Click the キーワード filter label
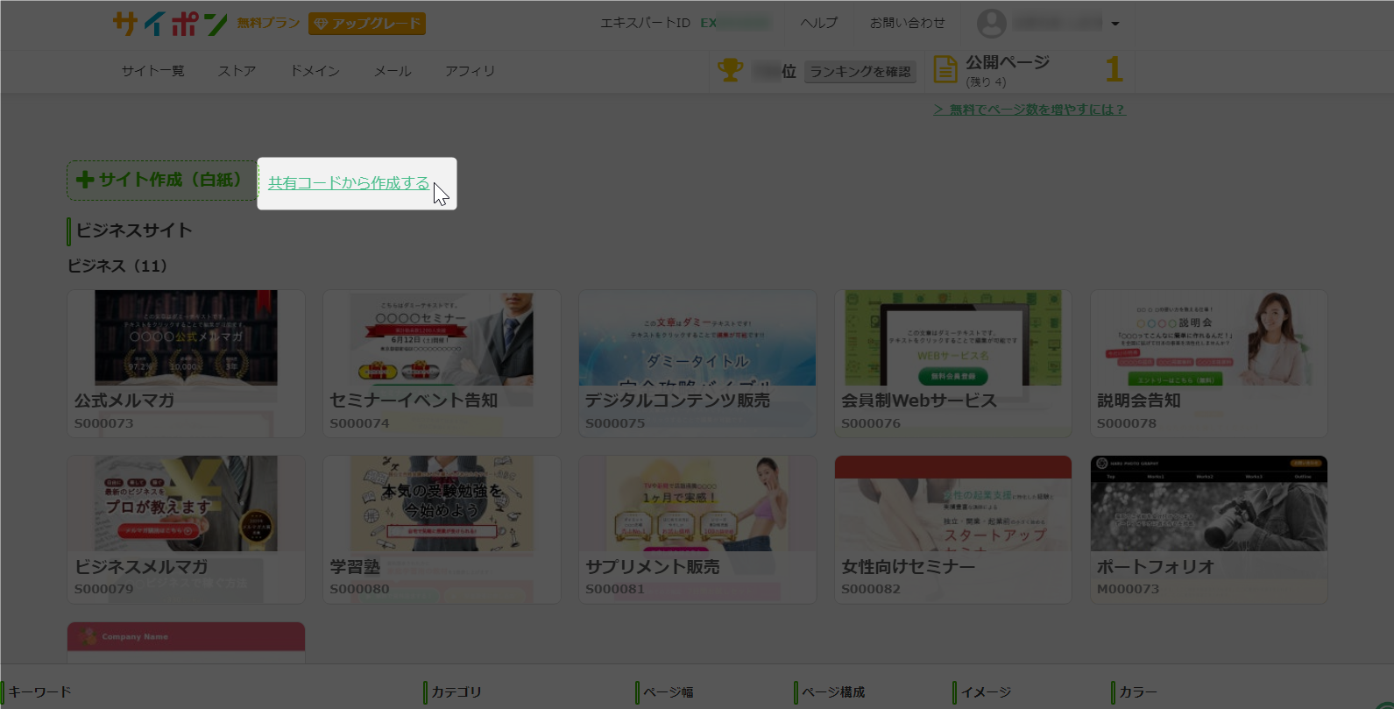Viewport: 1394px width, 709px height. click(x=39, y=692)
